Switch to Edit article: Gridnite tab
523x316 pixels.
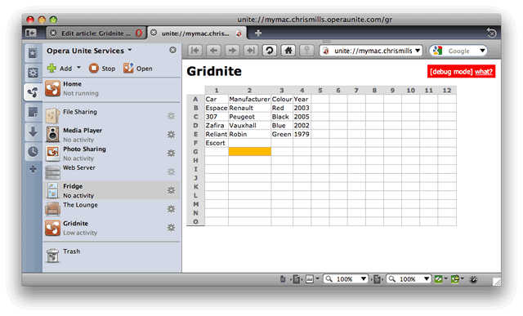tap(96, 33)
